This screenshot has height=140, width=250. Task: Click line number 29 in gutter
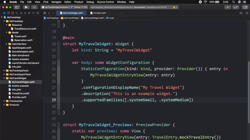[x=54, y=100]
